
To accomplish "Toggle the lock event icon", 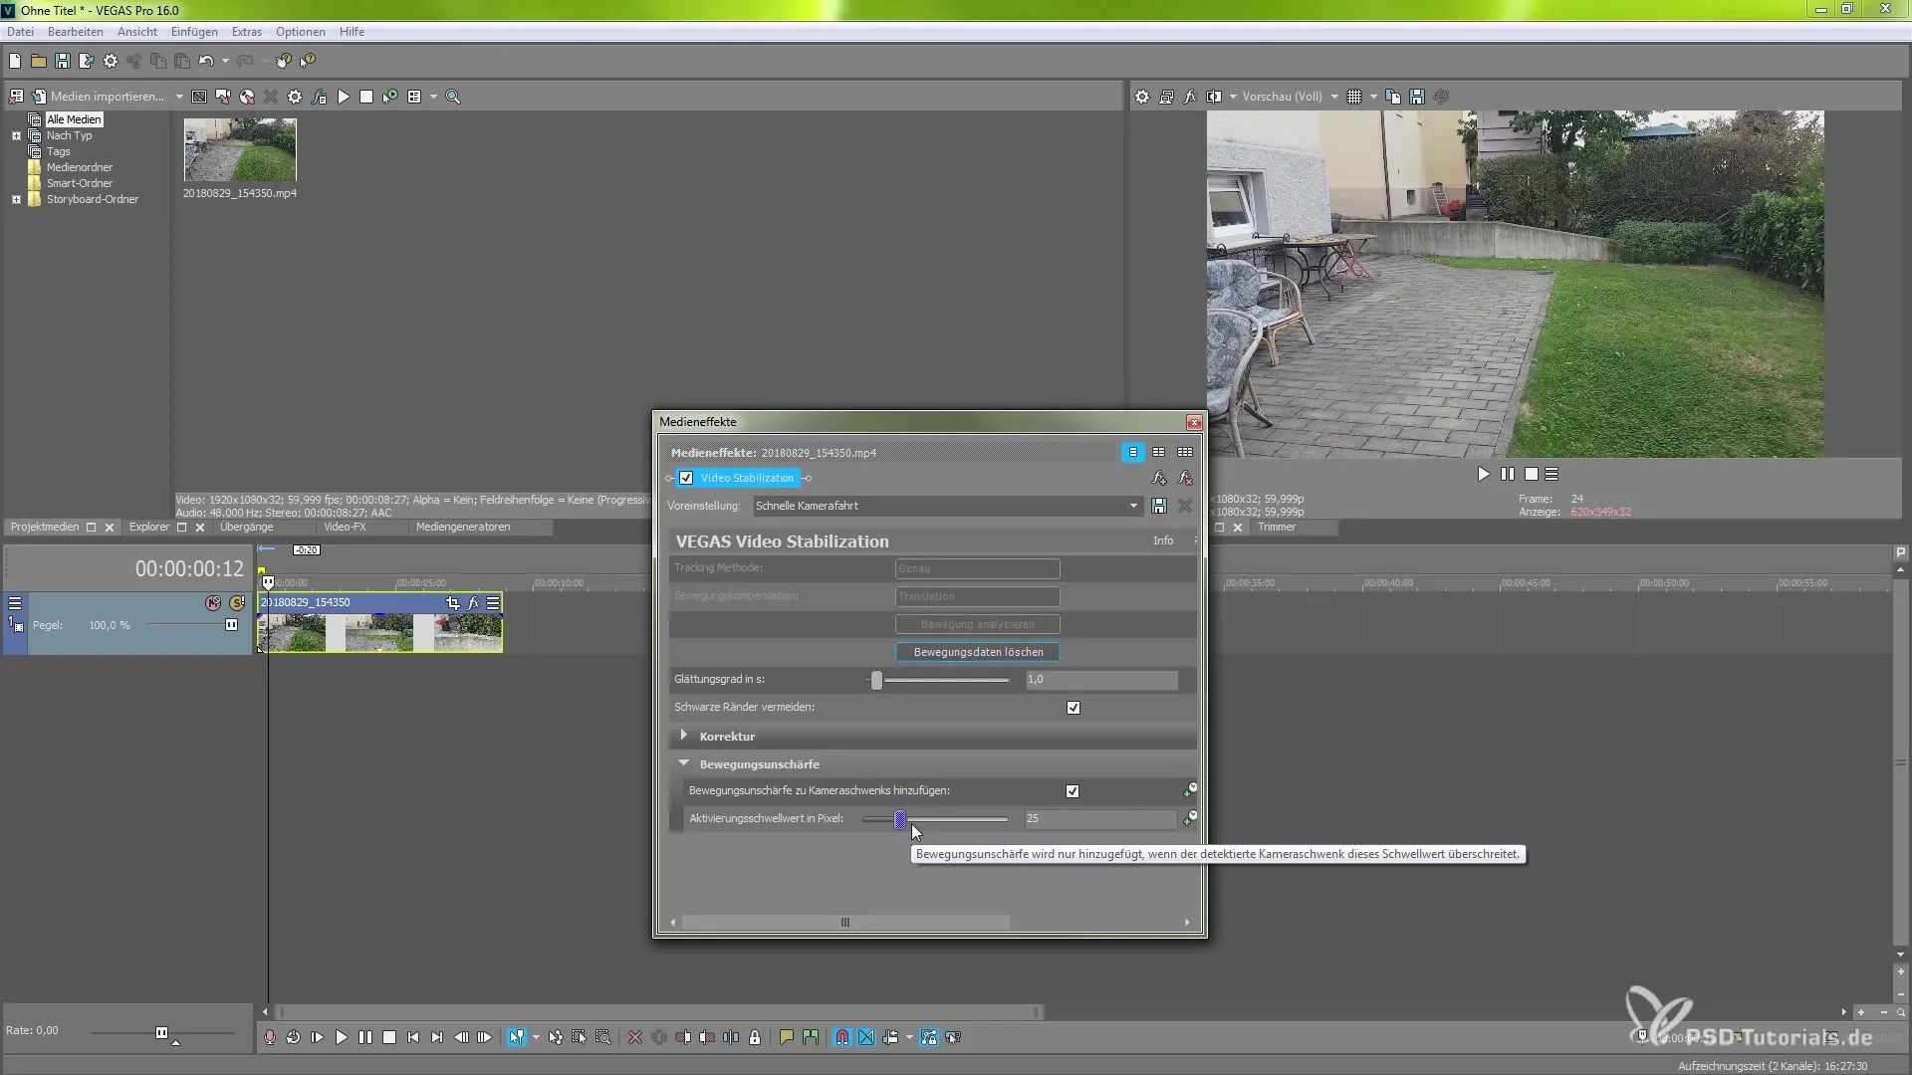I will tap(755, 1037).
